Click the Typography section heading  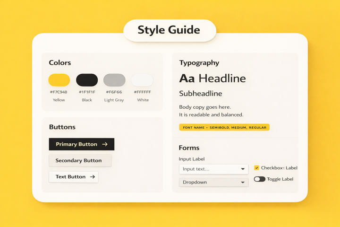[199, 62]
